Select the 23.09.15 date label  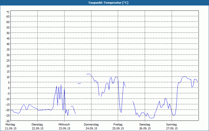tap(65, 128)
